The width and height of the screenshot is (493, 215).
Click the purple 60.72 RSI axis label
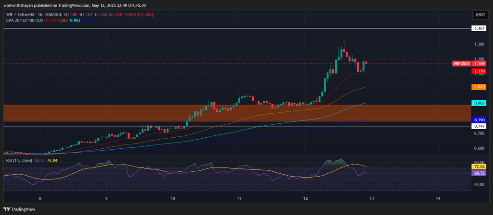coord(480,173)
